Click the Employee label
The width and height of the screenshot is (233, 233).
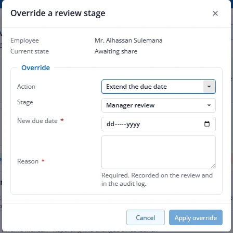coord(24,40)
